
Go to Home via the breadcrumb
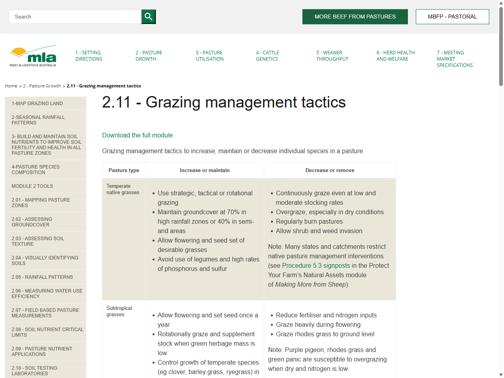click(11, 86)
